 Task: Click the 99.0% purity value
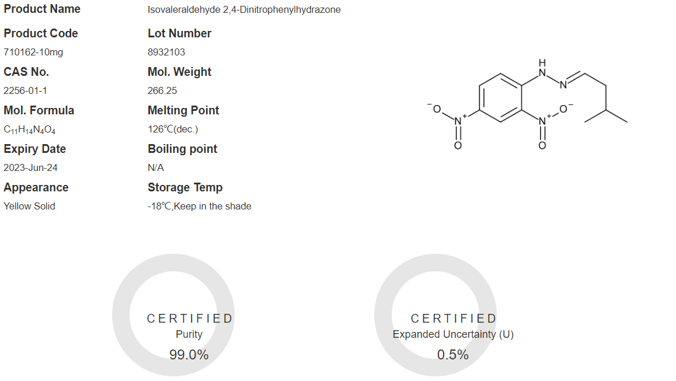189,355
